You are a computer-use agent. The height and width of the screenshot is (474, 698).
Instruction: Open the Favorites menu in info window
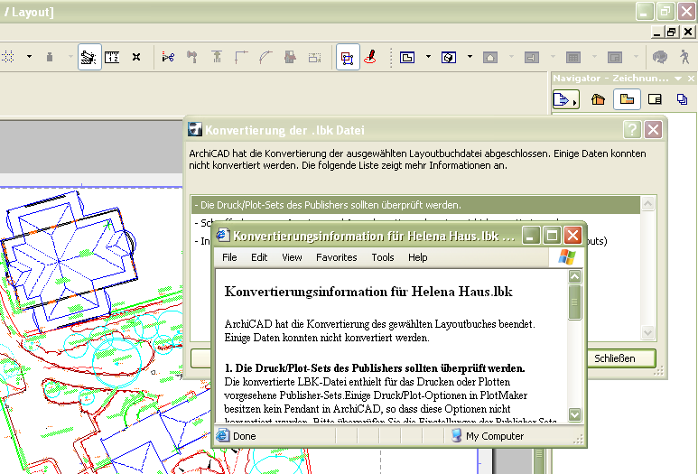point(336,257)
